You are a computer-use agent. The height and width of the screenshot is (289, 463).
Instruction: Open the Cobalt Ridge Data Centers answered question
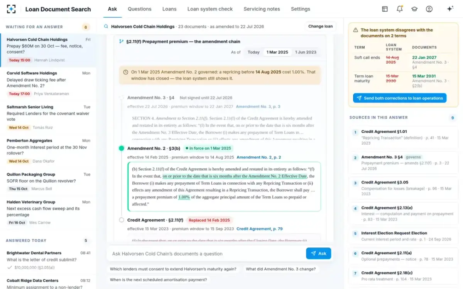tap(48, 283)
